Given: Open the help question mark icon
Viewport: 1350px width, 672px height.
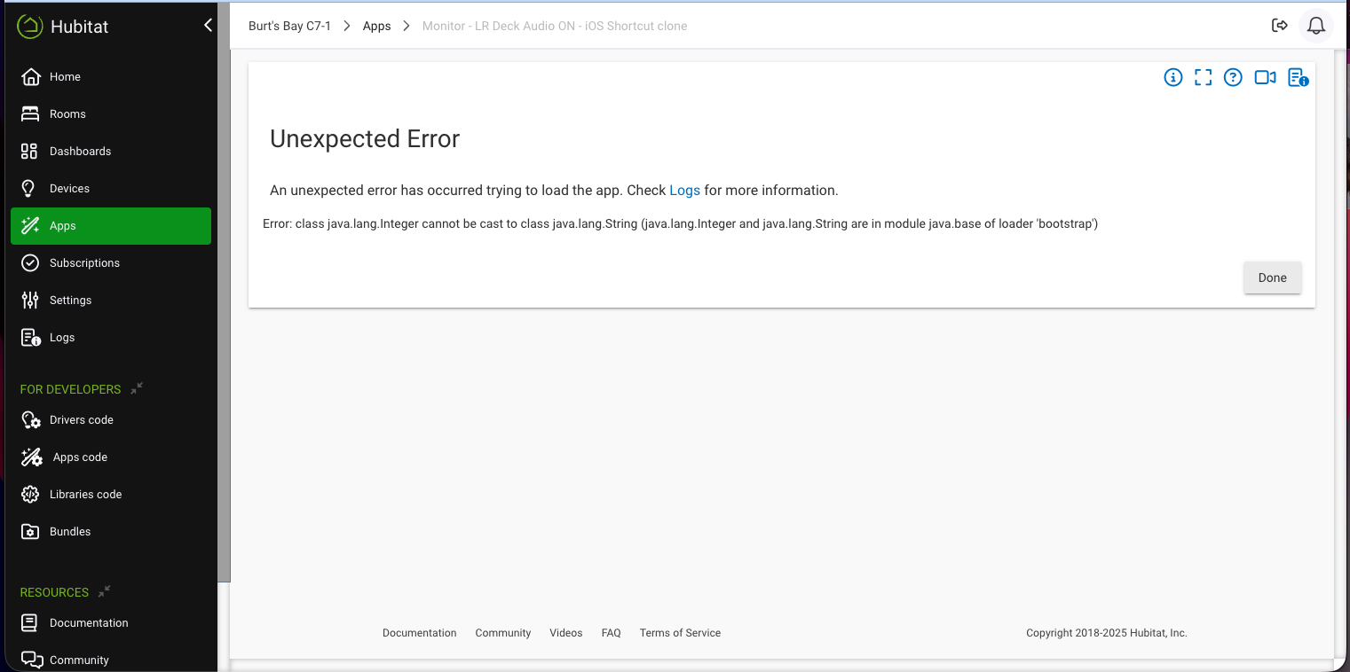Looking at the screenshot, I should point(1233,78).
